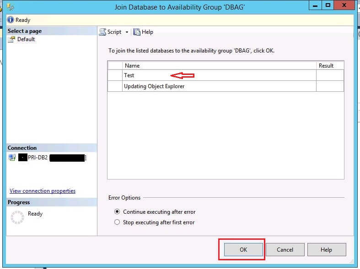Click the dialog resize grip corner
Image resolution: width=360 pixels, height=269 pixels.
click(351, 261)
